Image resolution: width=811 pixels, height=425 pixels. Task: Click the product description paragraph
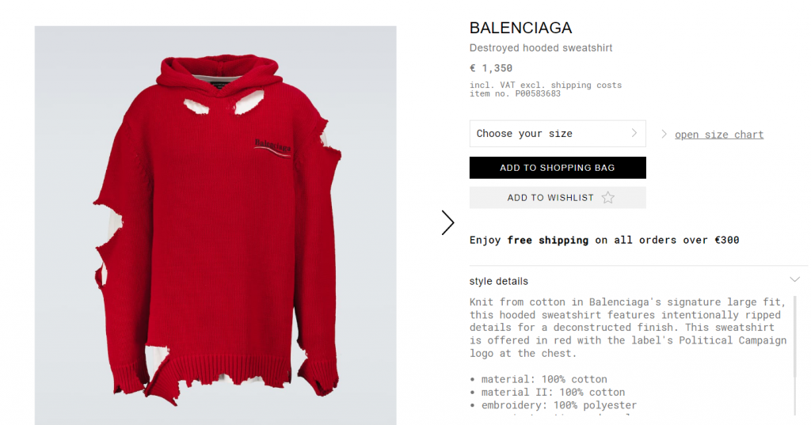pos(628,328)
